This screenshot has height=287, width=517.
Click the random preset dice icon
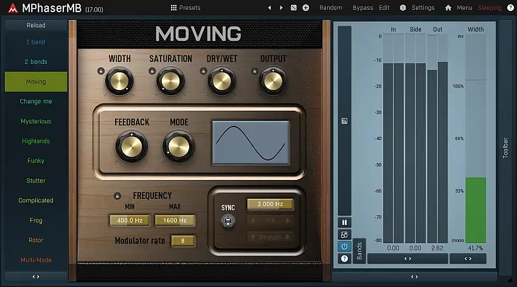click(x=293, y=7)
